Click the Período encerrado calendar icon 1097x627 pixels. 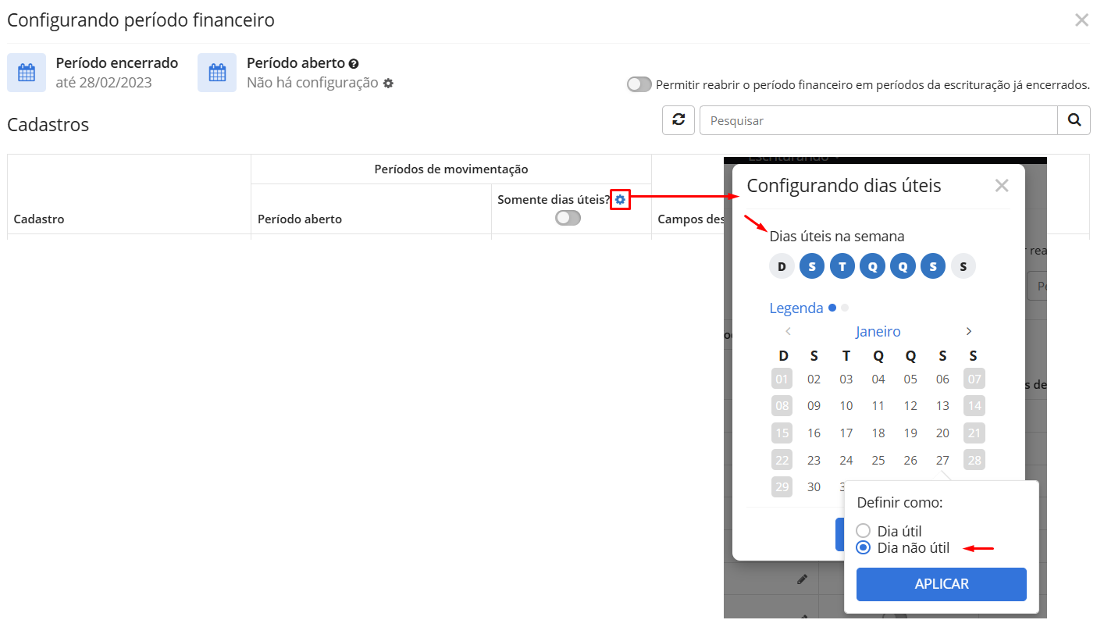(x=27, y=73)
